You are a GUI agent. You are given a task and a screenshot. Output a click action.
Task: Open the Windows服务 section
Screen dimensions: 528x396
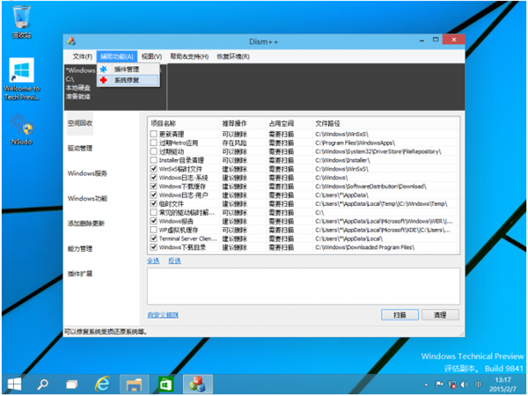(87, 173)
